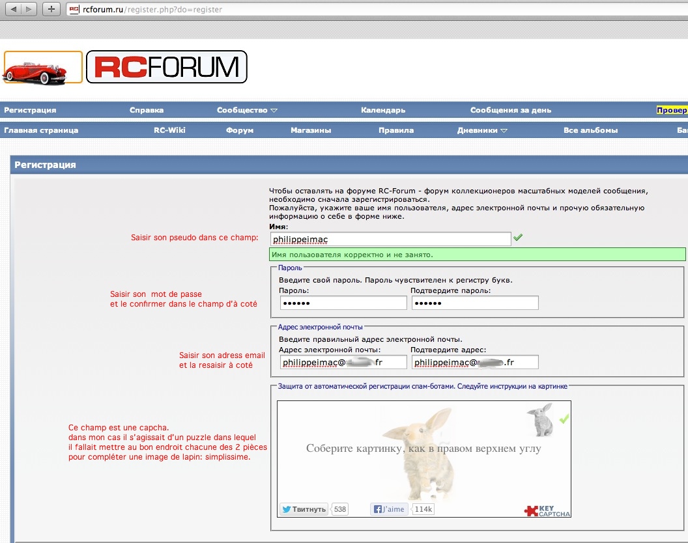Click the Facebook J'aime button
This screenshot has width=688, height=543.
pos(389,509)
